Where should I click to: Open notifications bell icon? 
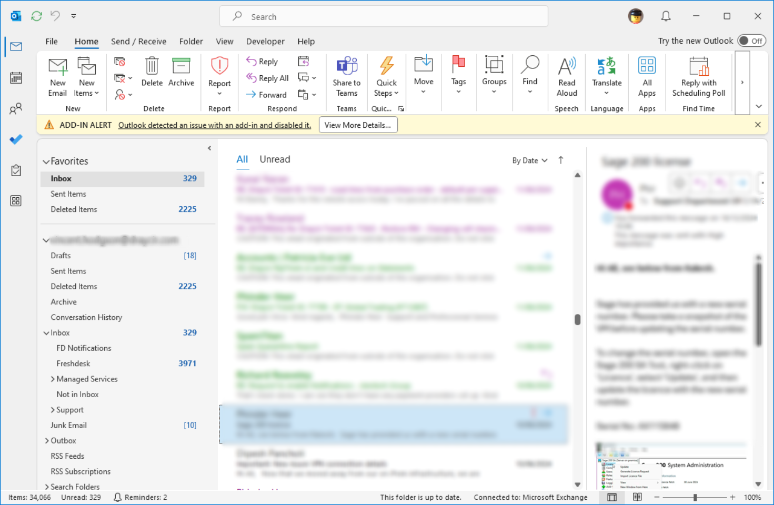pos(666,16)
